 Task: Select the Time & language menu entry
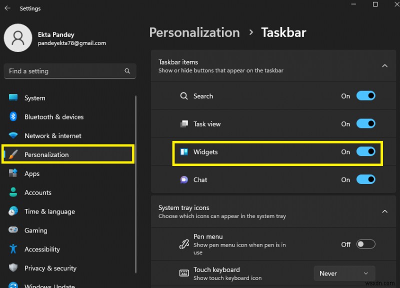coord(50,211)
